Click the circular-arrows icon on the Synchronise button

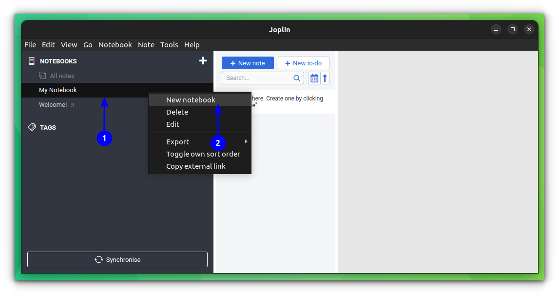[x=99, y=259]
